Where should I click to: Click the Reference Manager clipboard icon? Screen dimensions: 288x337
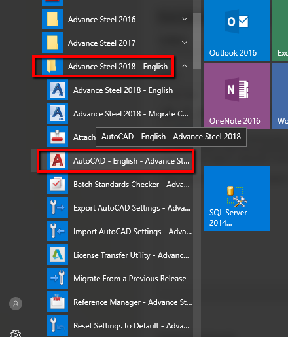[x=58, y=302]
